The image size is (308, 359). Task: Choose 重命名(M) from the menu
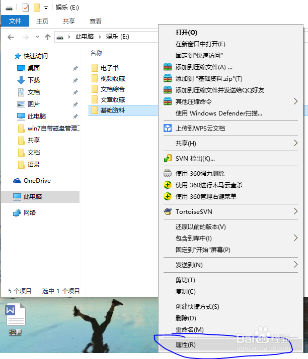pyautogui.click(x=230, y=330)
